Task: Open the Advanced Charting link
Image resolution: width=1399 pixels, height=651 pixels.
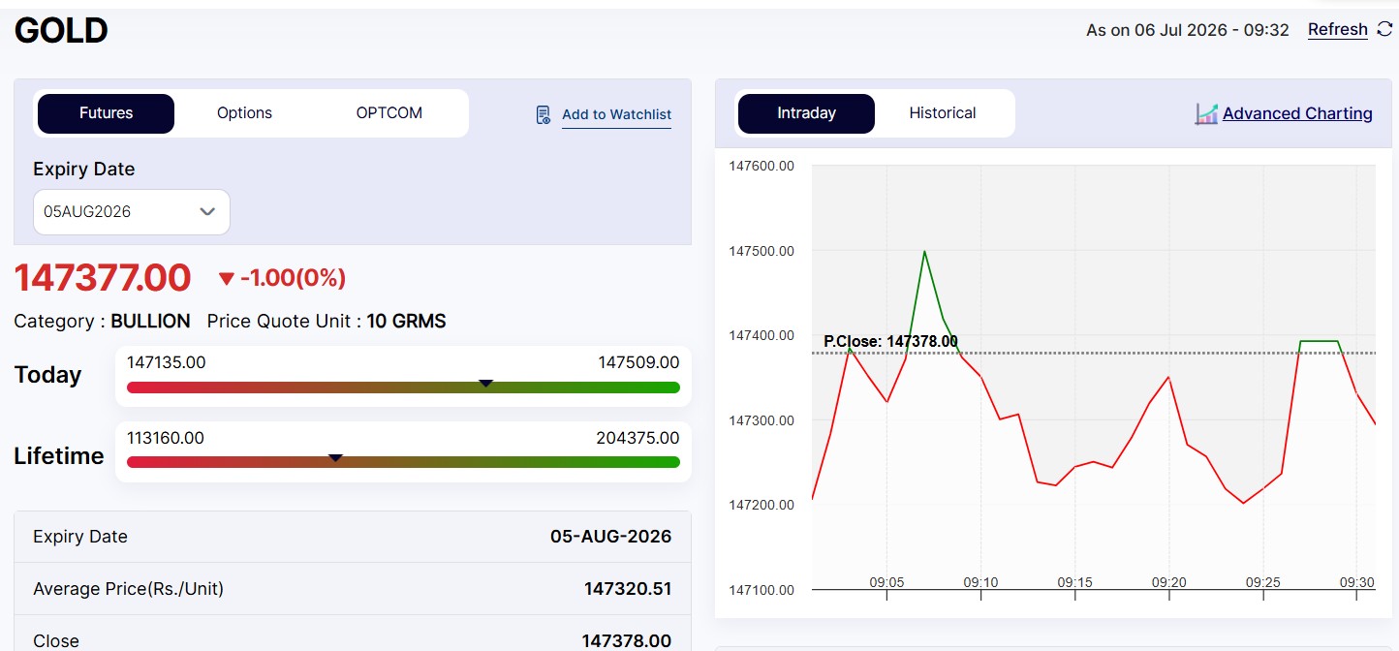Action: coord(1297,113)
